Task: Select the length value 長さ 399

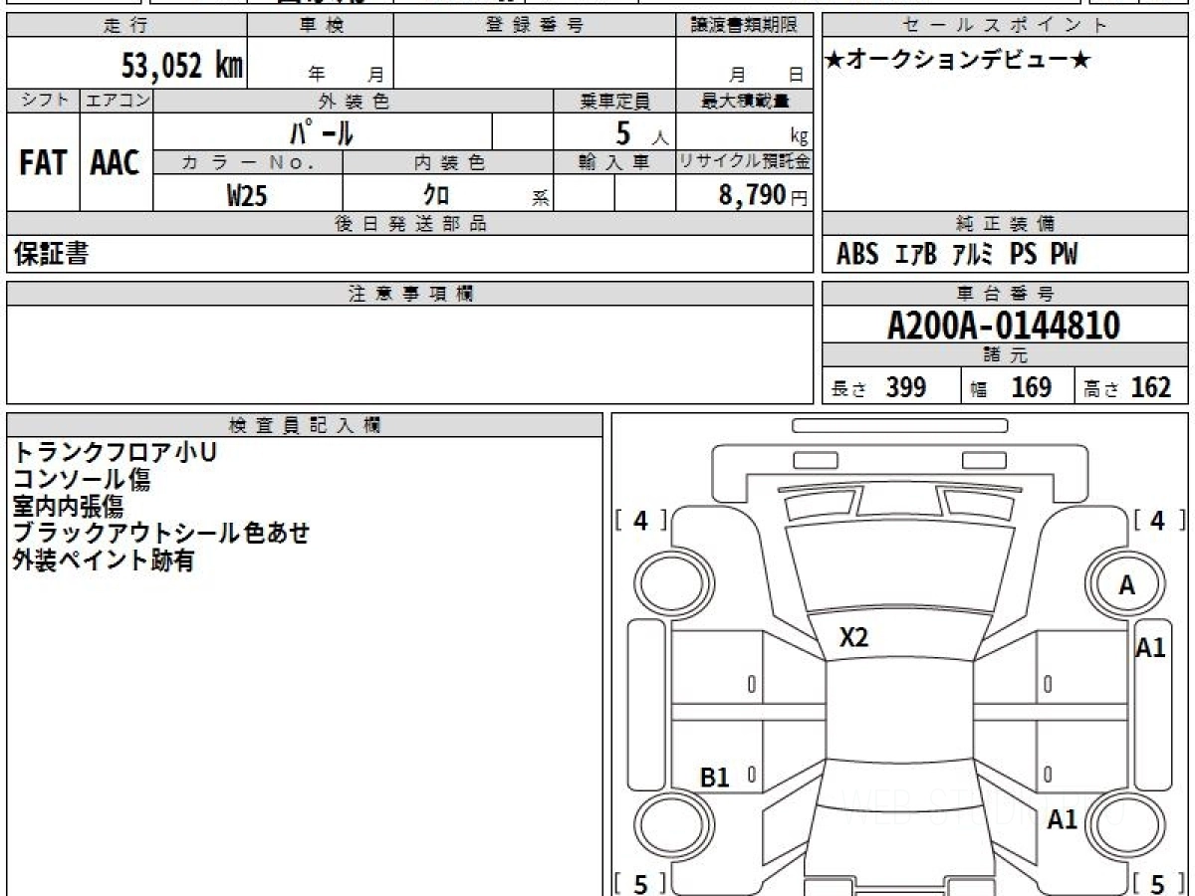Action: (879, 387)
